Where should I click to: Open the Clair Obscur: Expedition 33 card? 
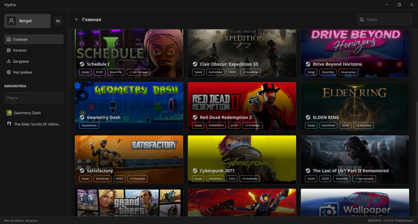coord(242,53)
